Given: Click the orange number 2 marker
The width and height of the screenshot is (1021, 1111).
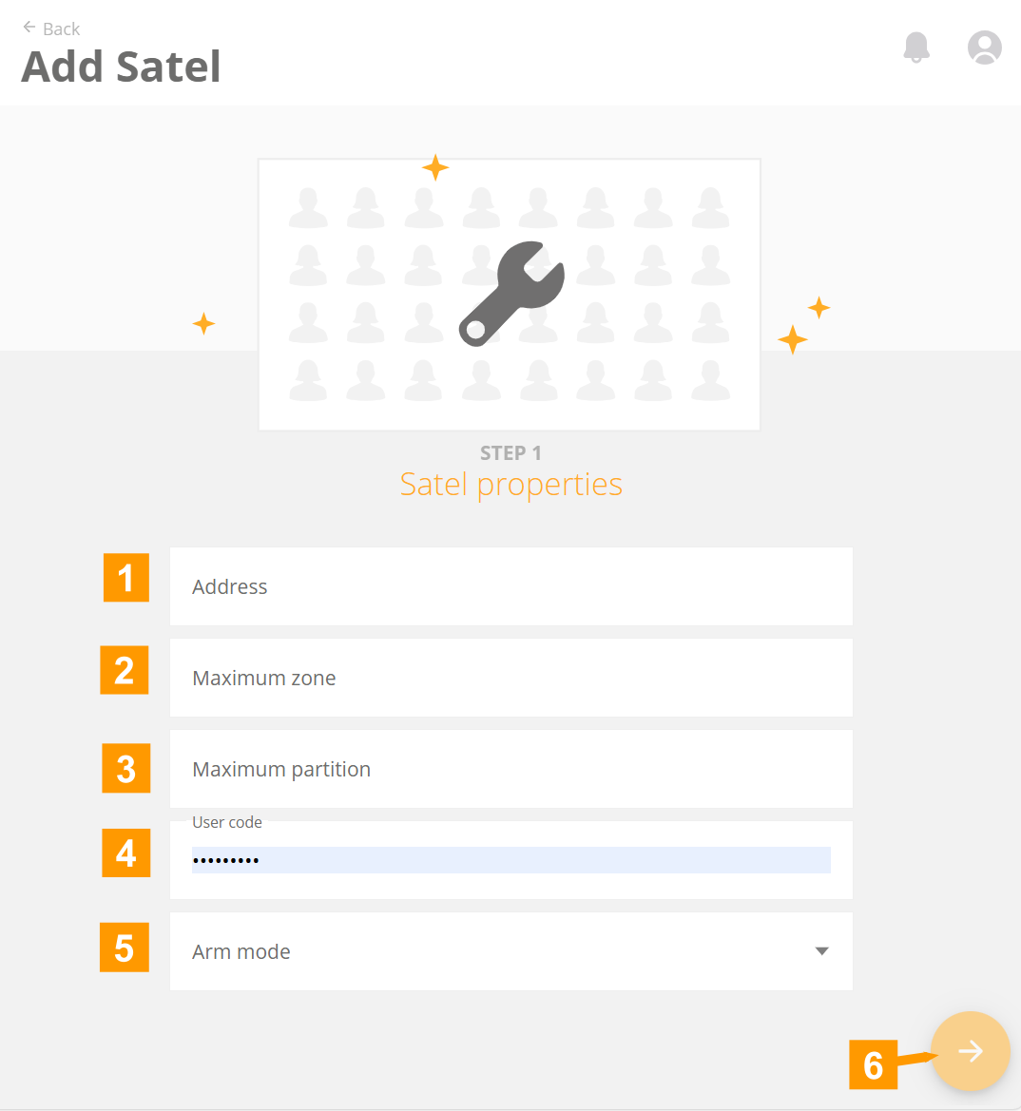Looking at the screenshot, I should pyautogui.click(x=124, y=670).
